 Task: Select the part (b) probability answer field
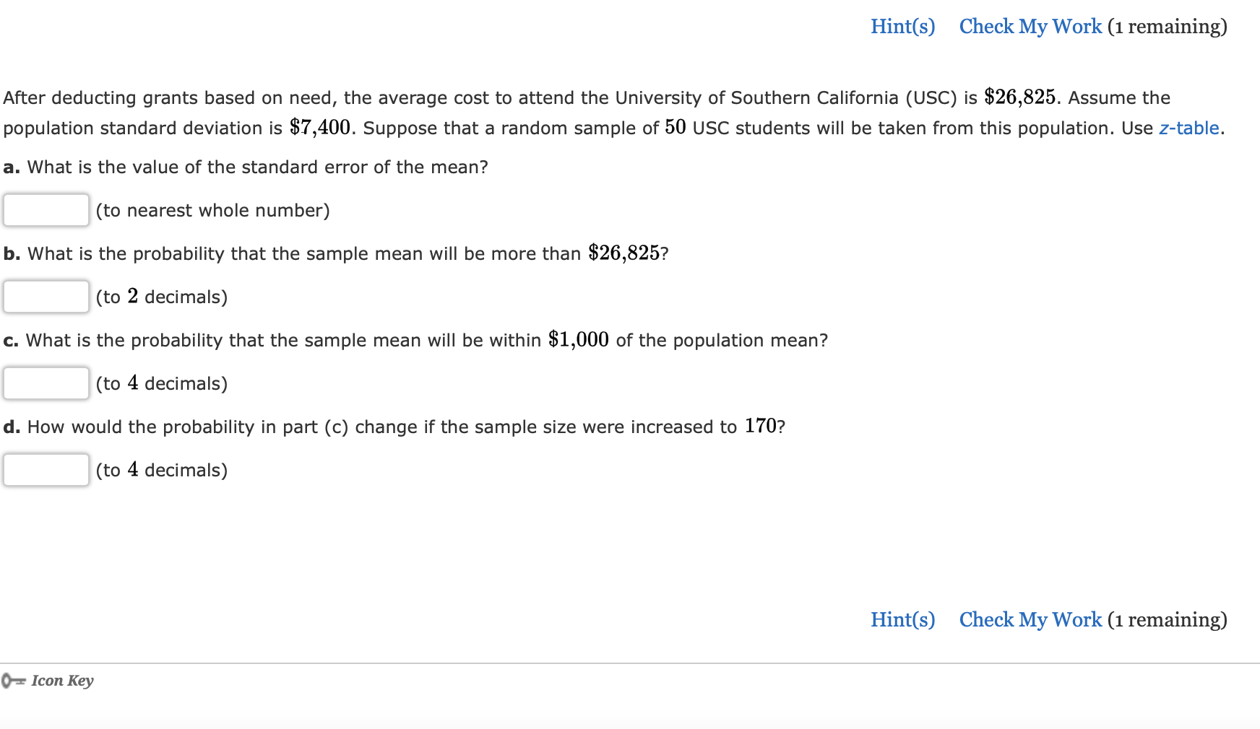click(46, 297)
